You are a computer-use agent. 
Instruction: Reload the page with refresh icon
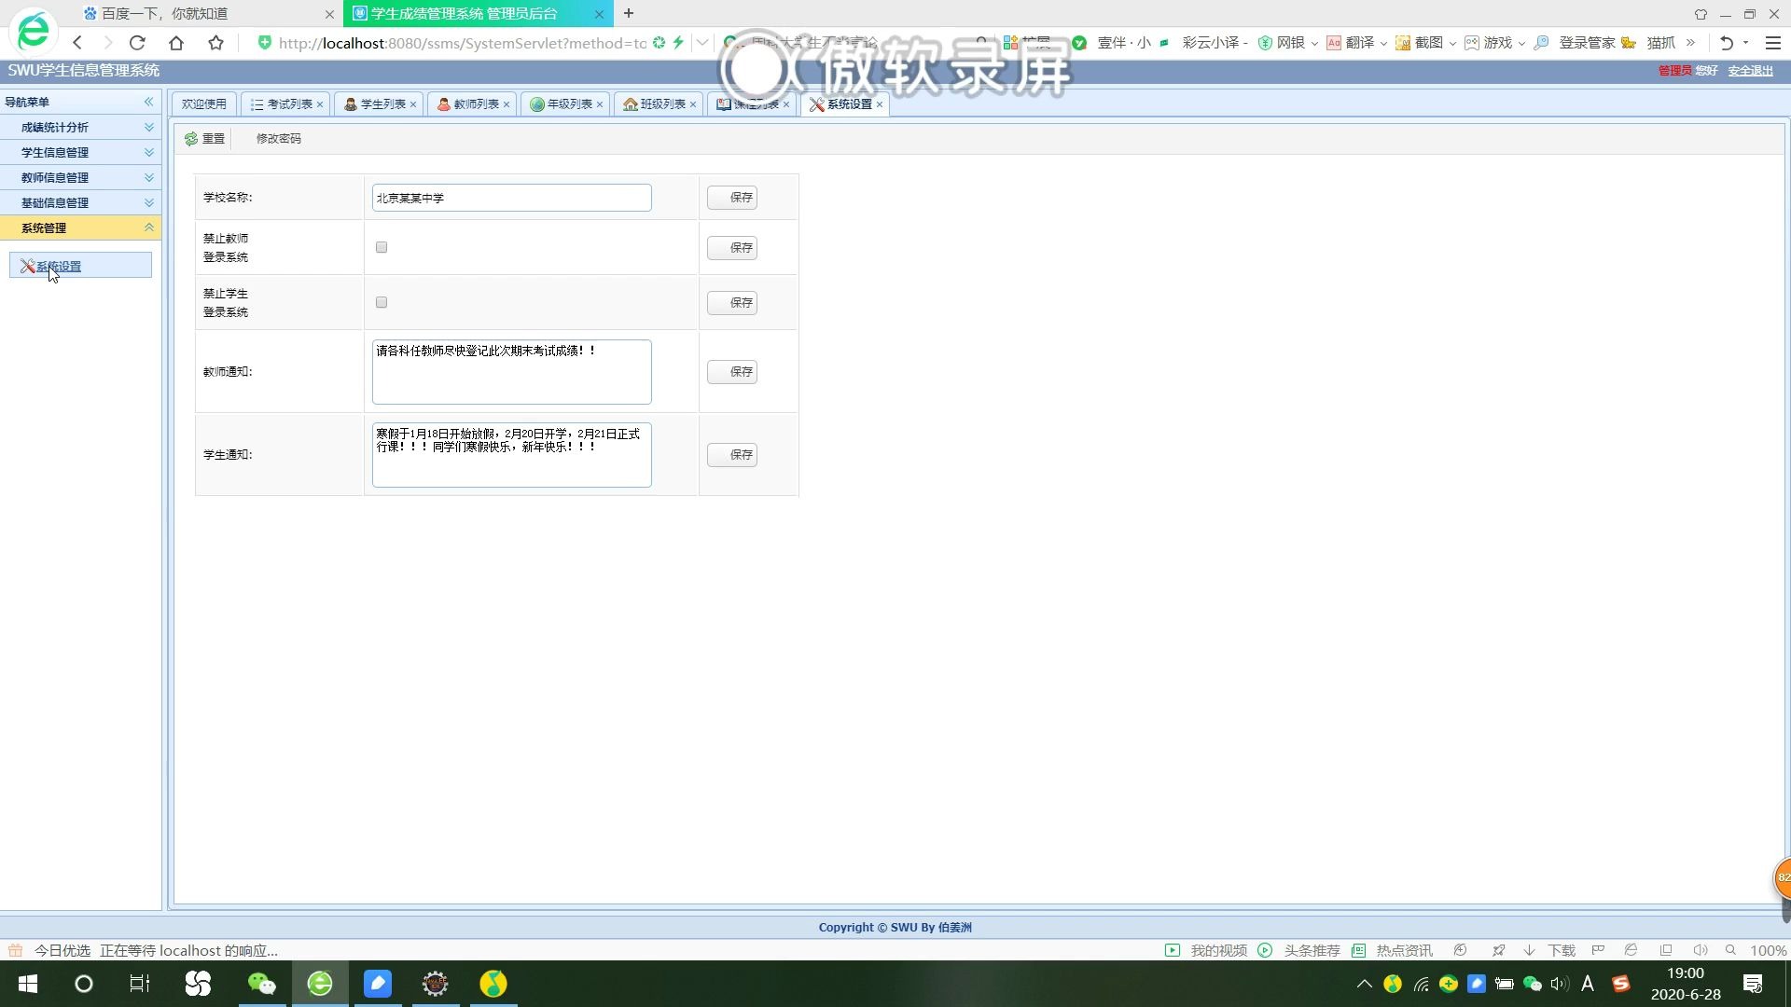[137, 43]
